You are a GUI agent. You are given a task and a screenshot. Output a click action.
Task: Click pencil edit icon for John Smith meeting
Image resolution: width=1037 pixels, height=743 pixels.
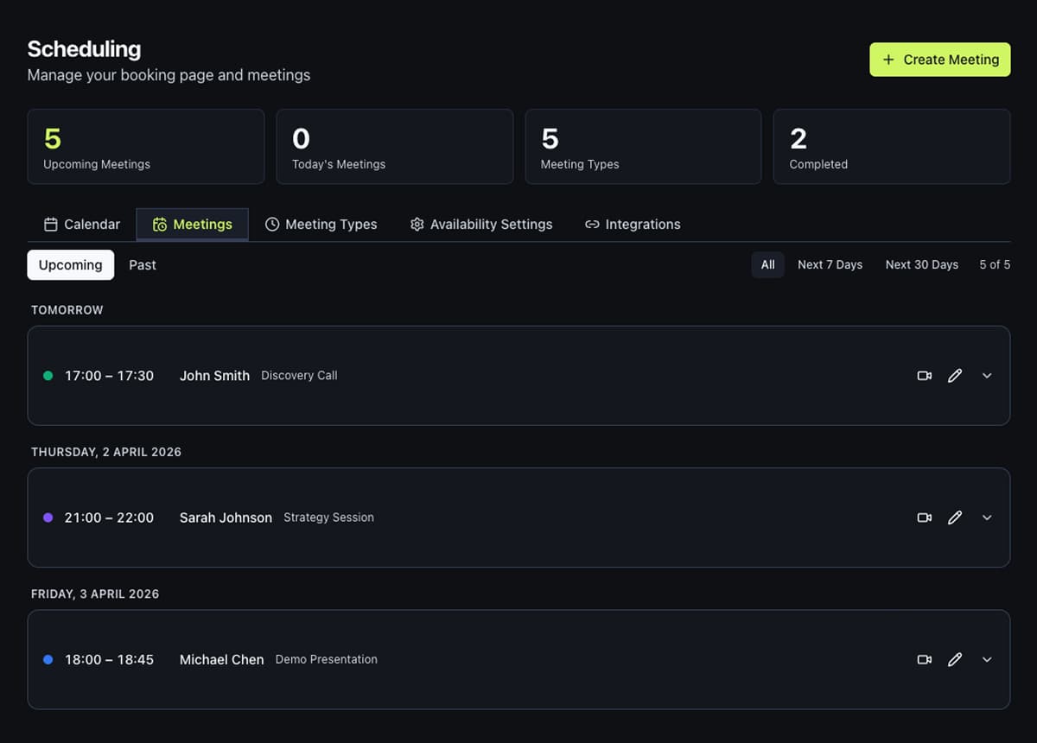tap(955, 376)
